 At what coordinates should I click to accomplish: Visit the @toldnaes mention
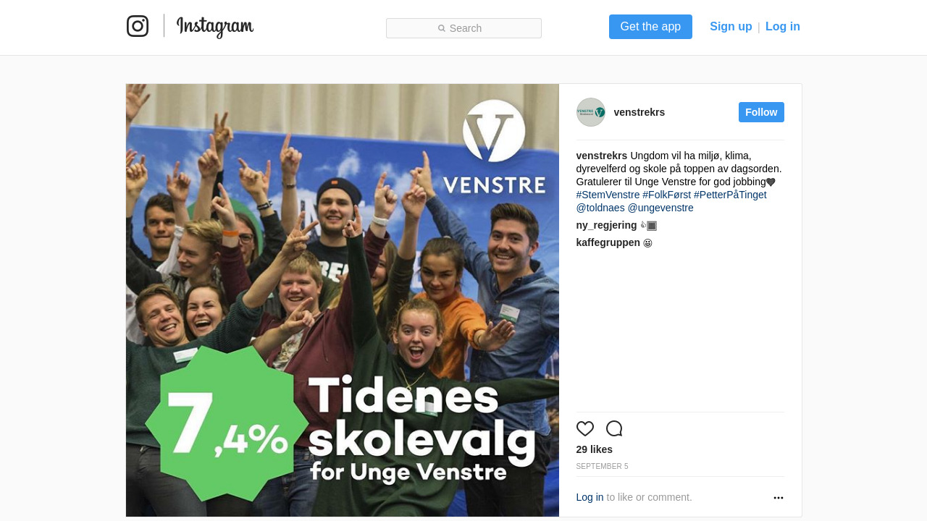point(600,208)
